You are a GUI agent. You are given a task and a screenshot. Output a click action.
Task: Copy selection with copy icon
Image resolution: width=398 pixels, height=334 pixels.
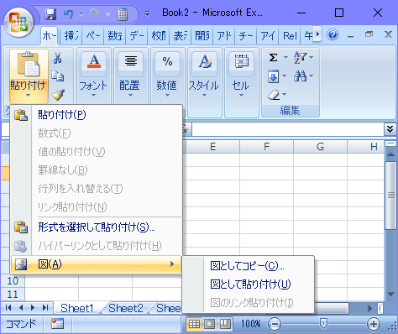point(58,76)
